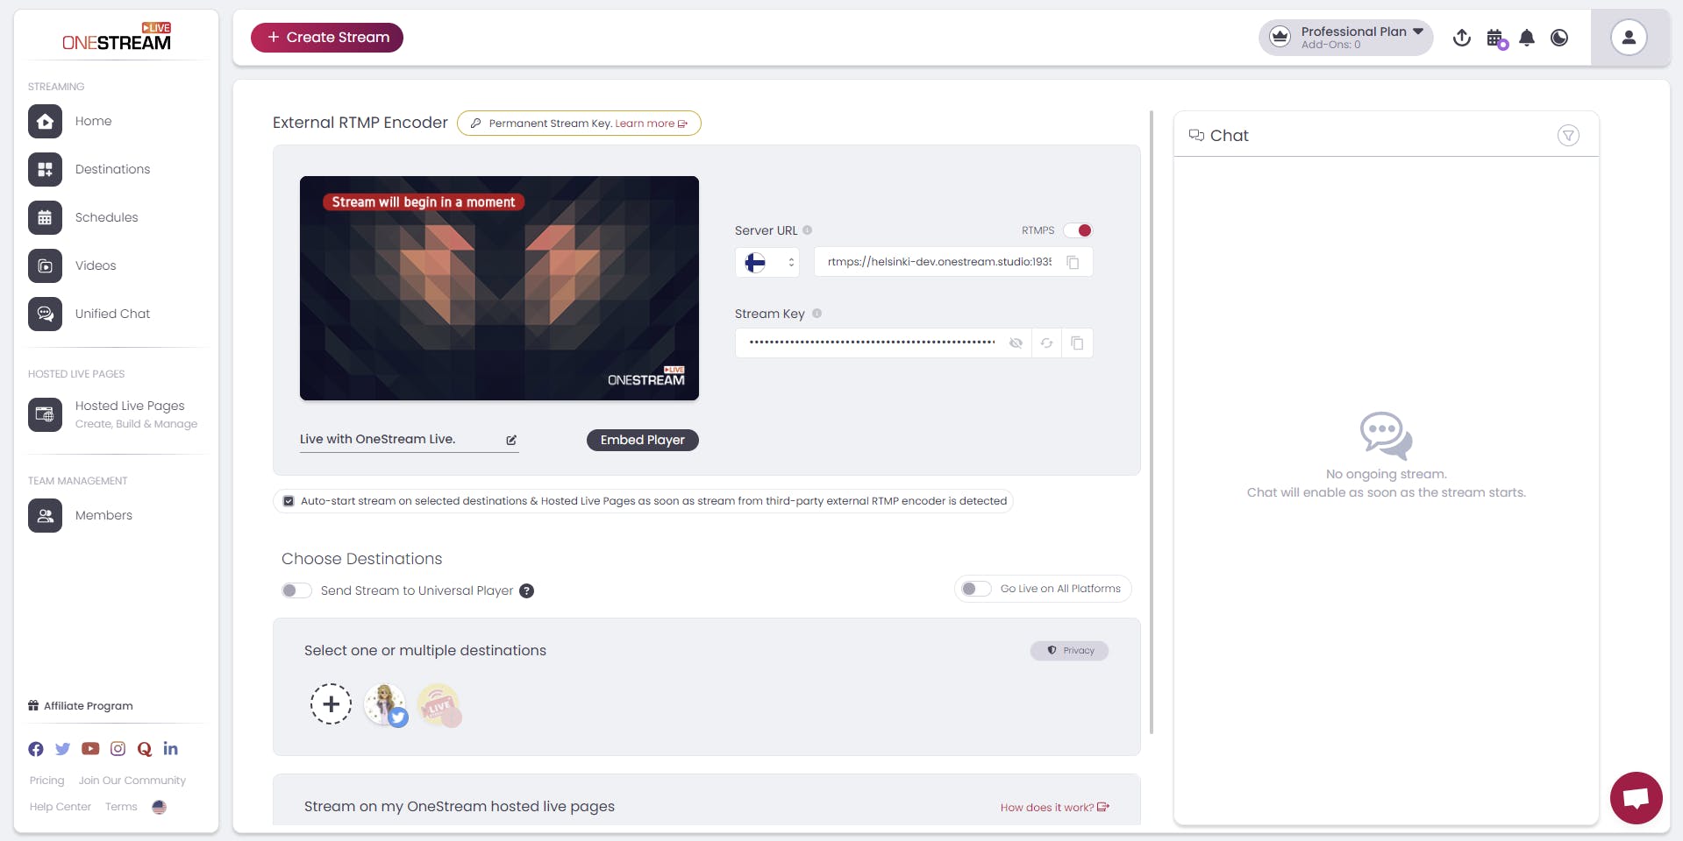
Task: Visit OneStream YouTube channel icon
Action: pyautogui.click(x=90, y=749)
